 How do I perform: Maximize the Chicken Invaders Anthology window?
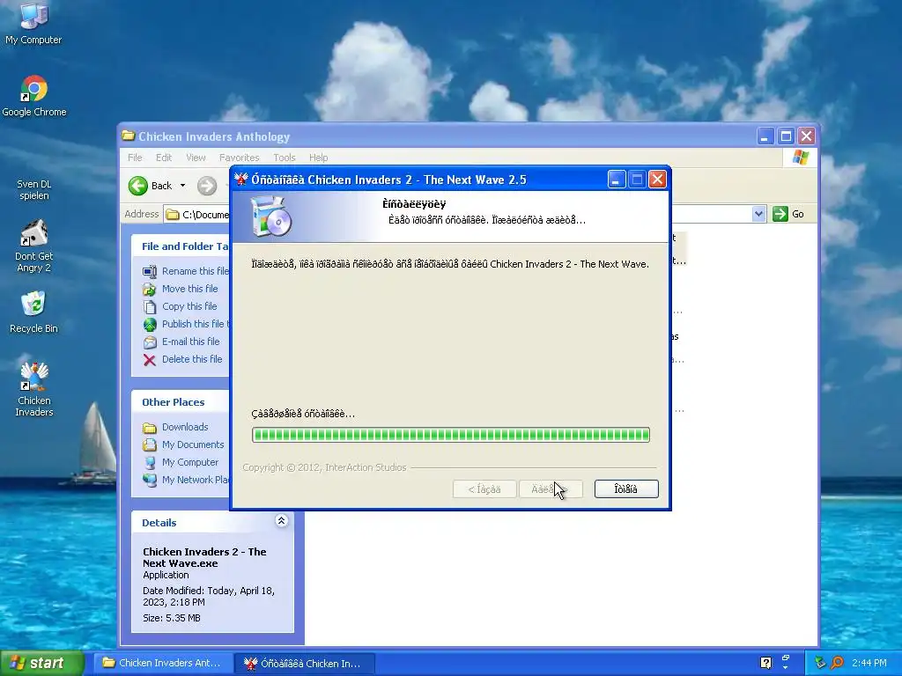(x=786, y=136)
